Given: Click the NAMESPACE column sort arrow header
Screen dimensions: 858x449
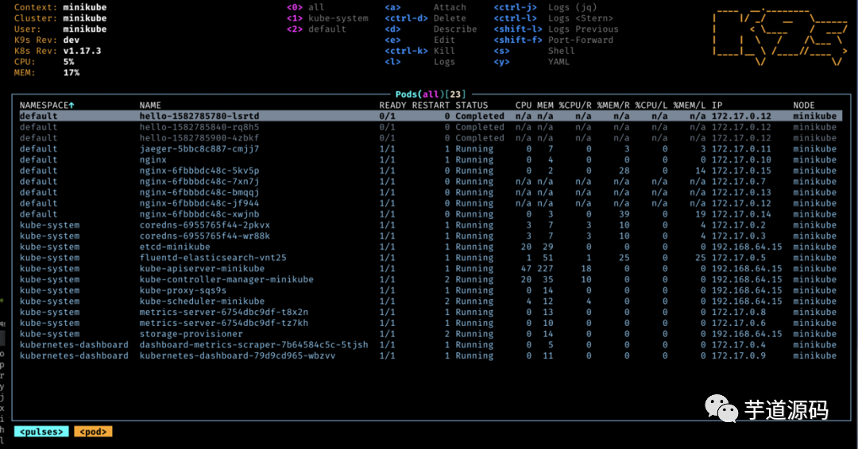Looking at the screenshot, I should (x=47, y=105).
